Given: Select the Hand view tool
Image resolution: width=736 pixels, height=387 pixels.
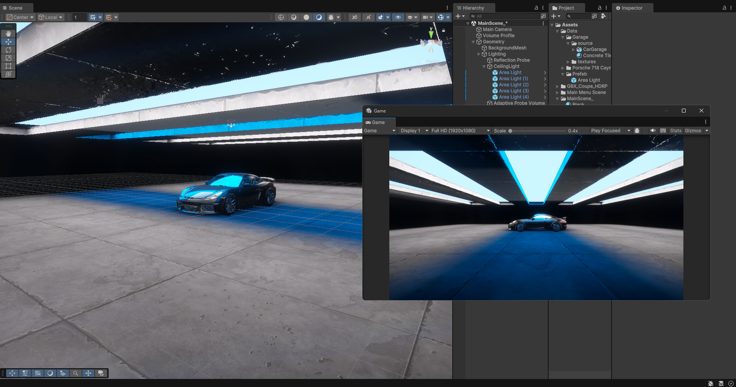Looking at the screenshot, I should [x=8, y=34].
